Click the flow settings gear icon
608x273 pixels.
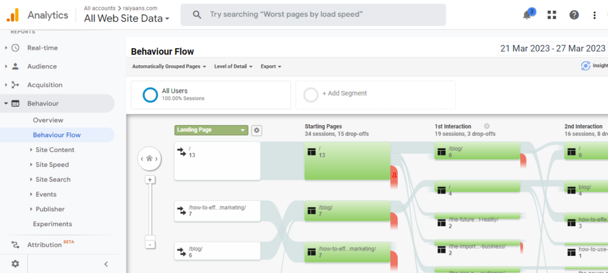coord(256,130)
